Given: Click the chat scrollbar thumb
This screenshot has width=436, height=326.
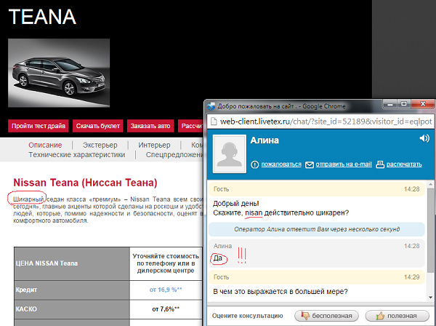Looking at the screenshot, I should click(x=430, y=230).
